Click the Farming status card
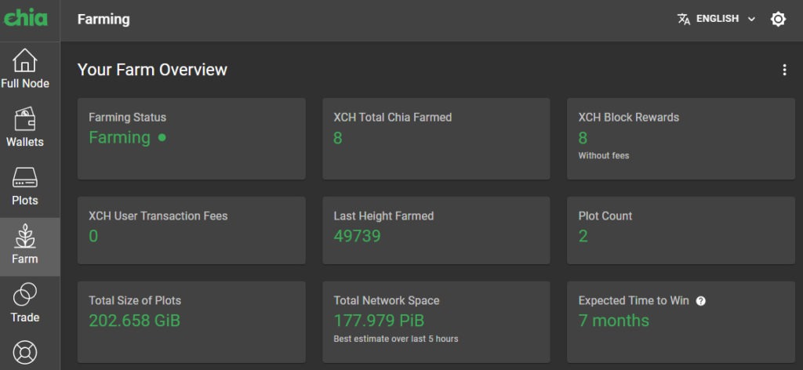Screen dimensions: 803x370 pos(191,139)
